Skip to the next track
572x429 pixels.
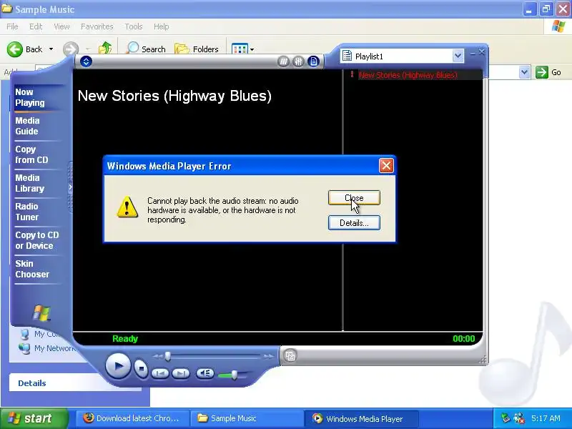click(x=181, y=373)
